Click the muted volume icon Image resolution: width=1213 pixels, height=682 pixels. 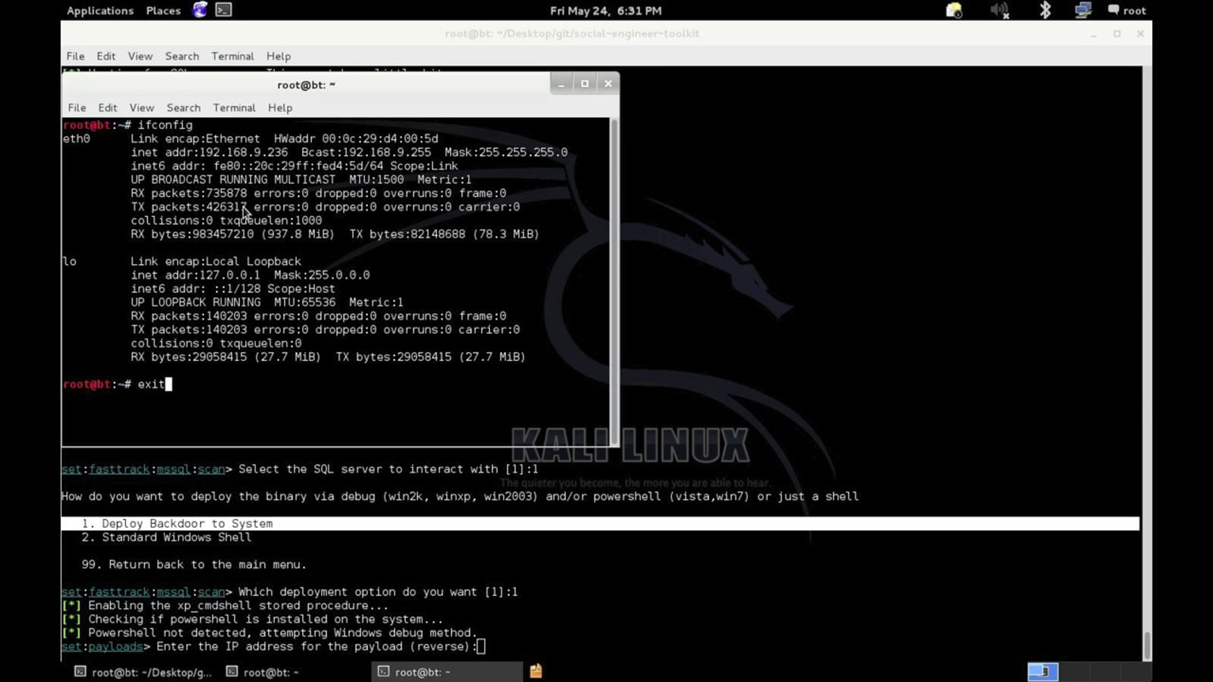pos(999,10)
